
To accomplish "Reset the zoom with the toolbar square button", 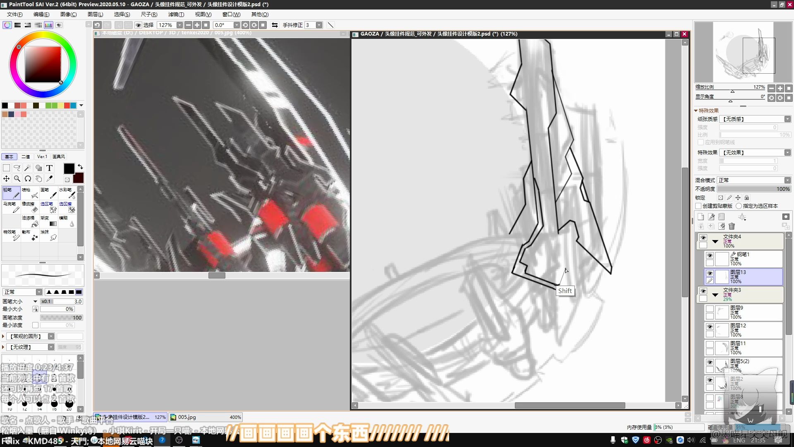I will [x=206, y=25].
